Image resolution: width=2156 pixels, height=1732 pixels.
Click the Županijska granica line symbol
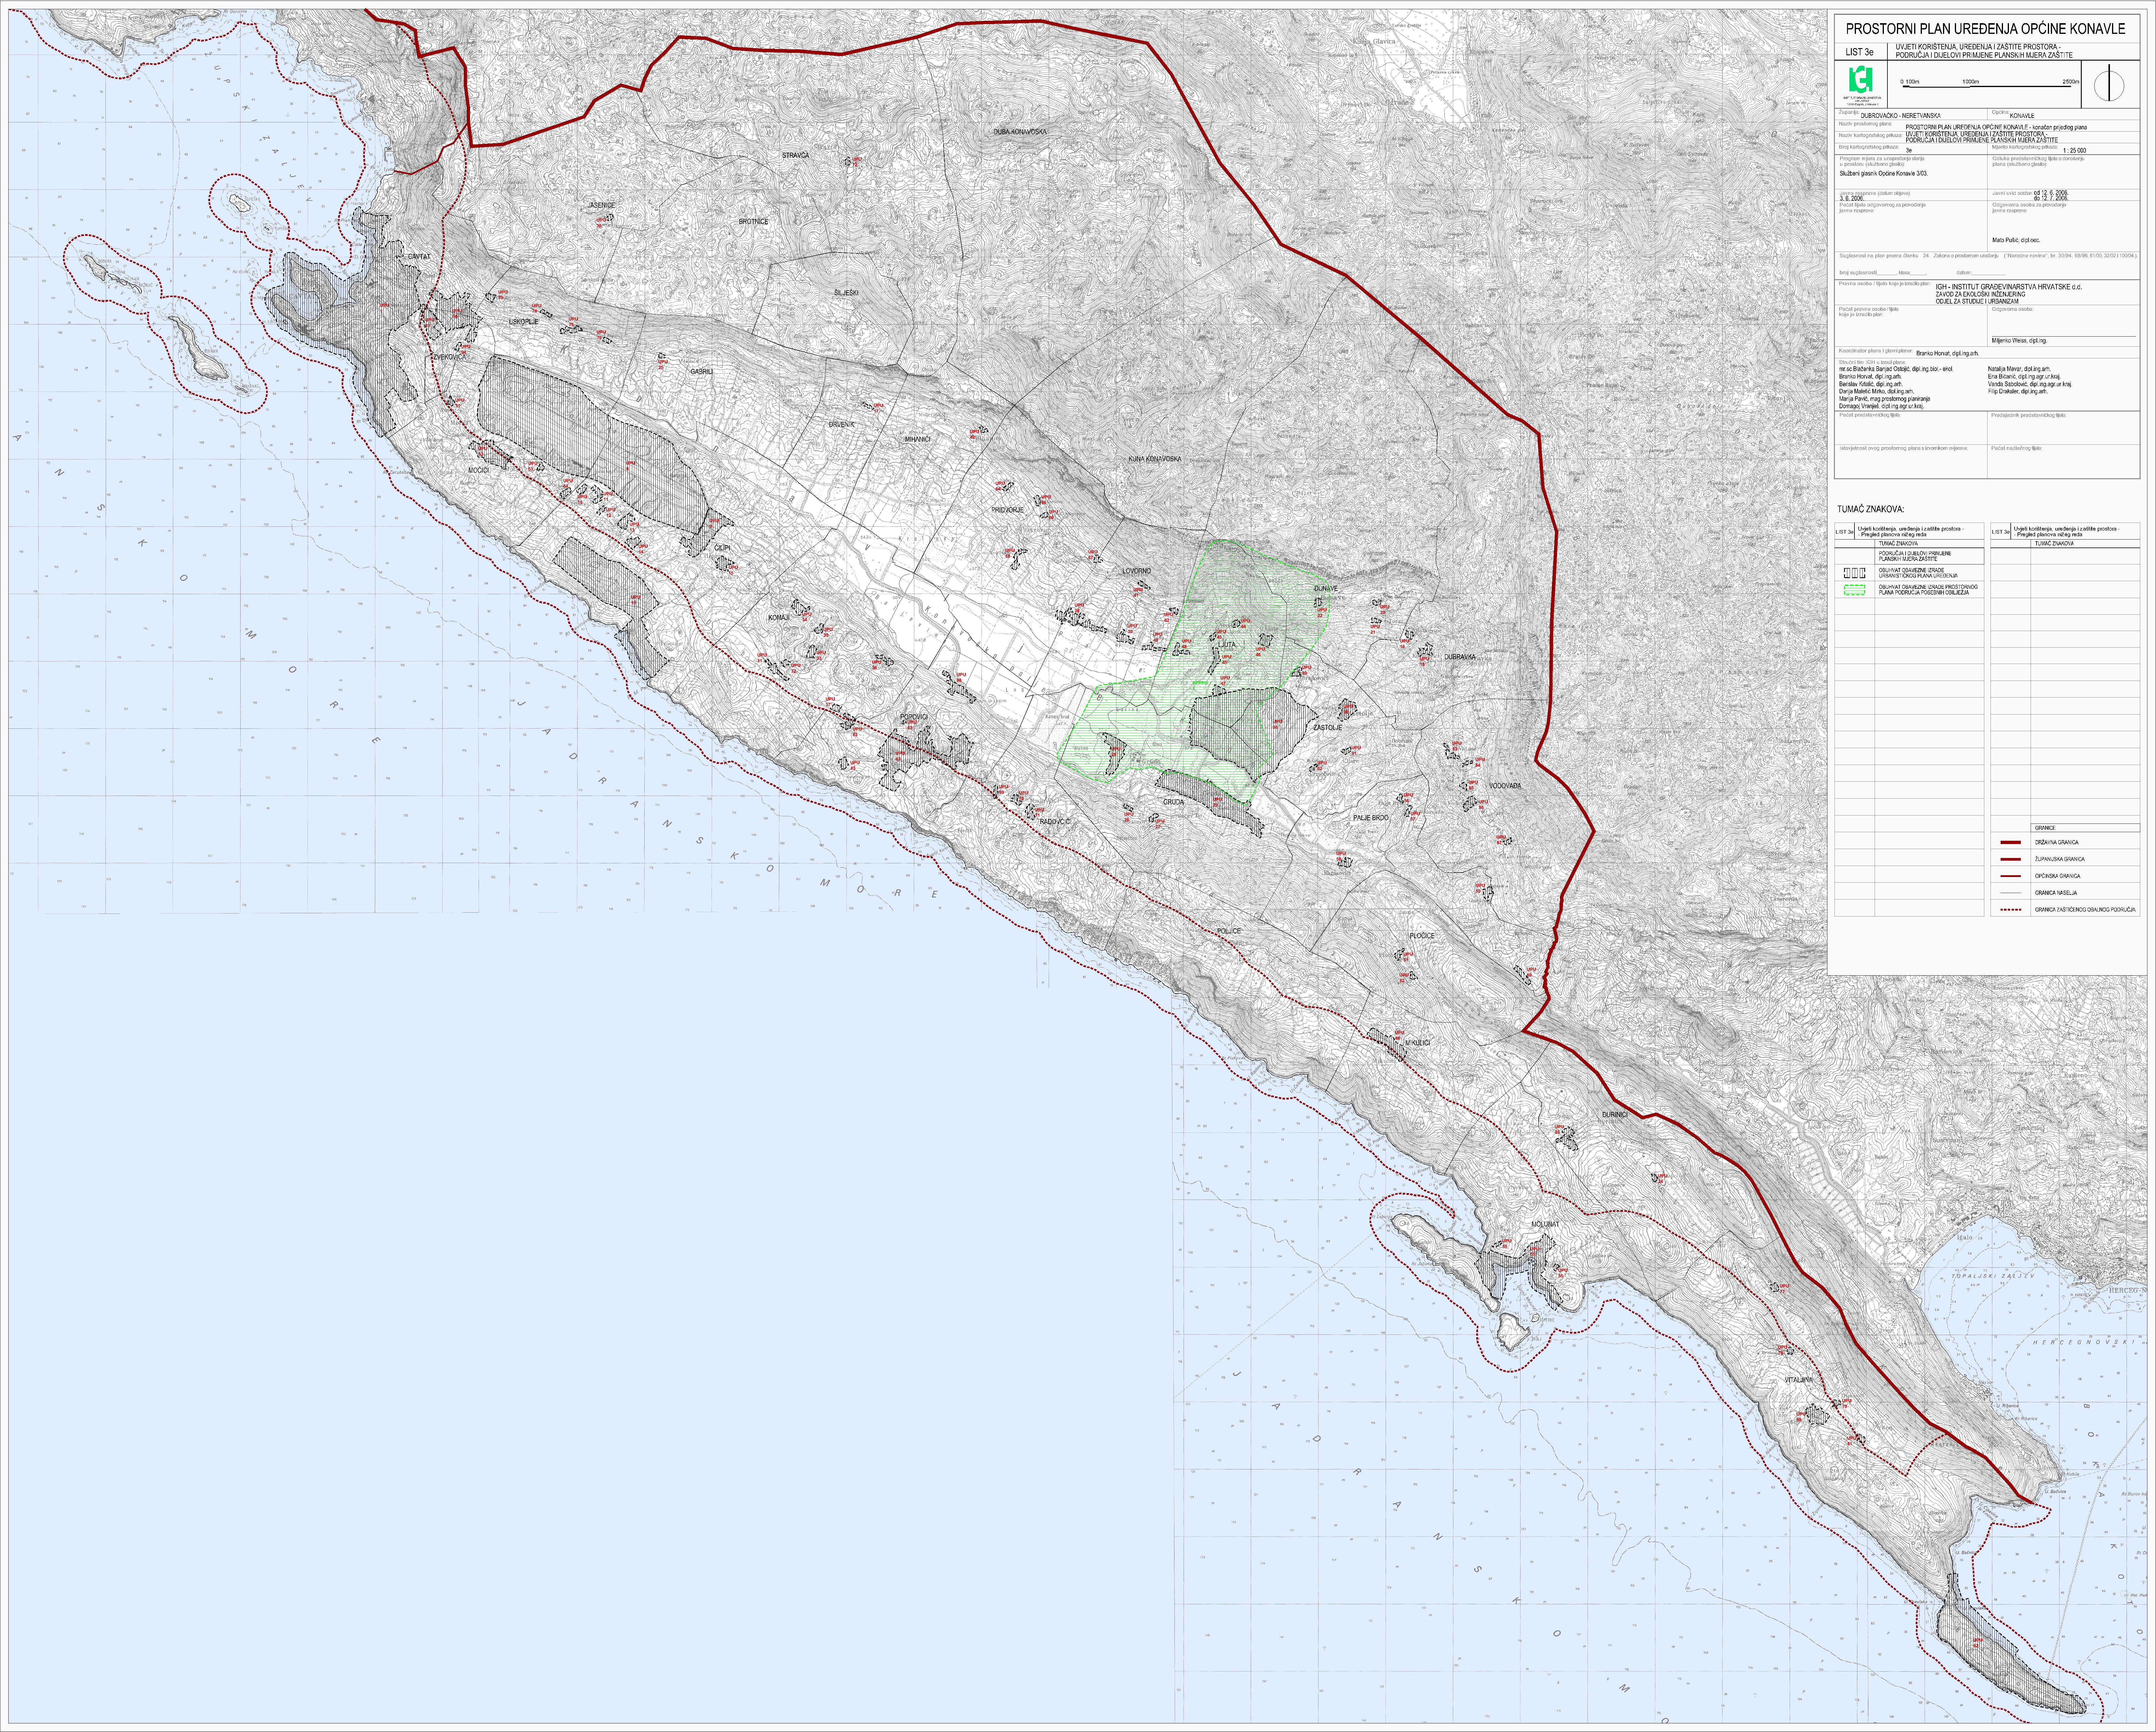pyautogui.click(x=2011, y=859)
